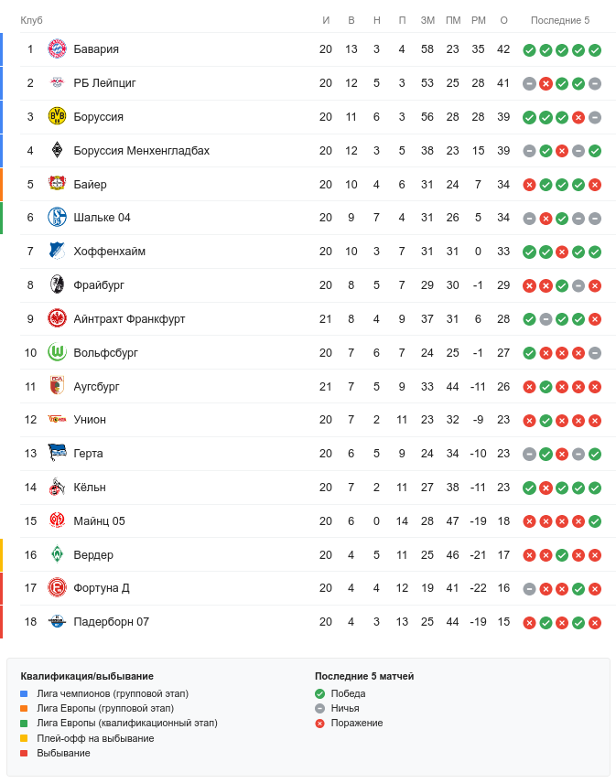This screenshot has width=616, height=783.
Task: Click the RB Leipzig club logo
Action: 58,83
